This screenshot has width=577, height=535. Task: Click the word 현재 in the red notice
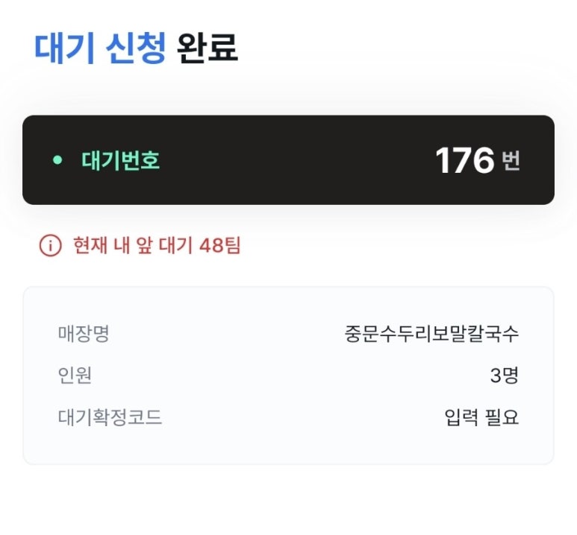tap(91, 245)
